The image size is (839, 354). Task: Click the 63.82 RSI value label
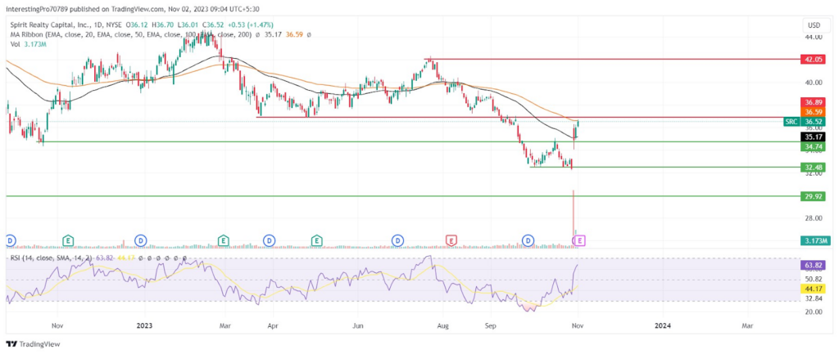tap(814, 264)
